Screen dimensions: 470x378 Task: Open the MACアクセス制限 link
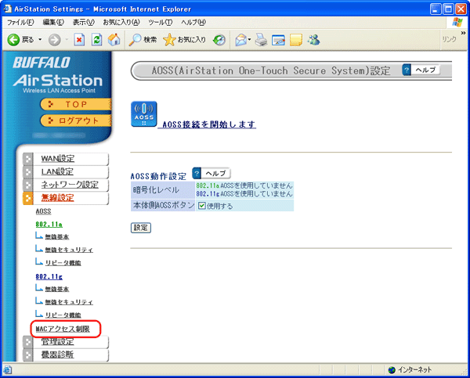pos(63,329)
